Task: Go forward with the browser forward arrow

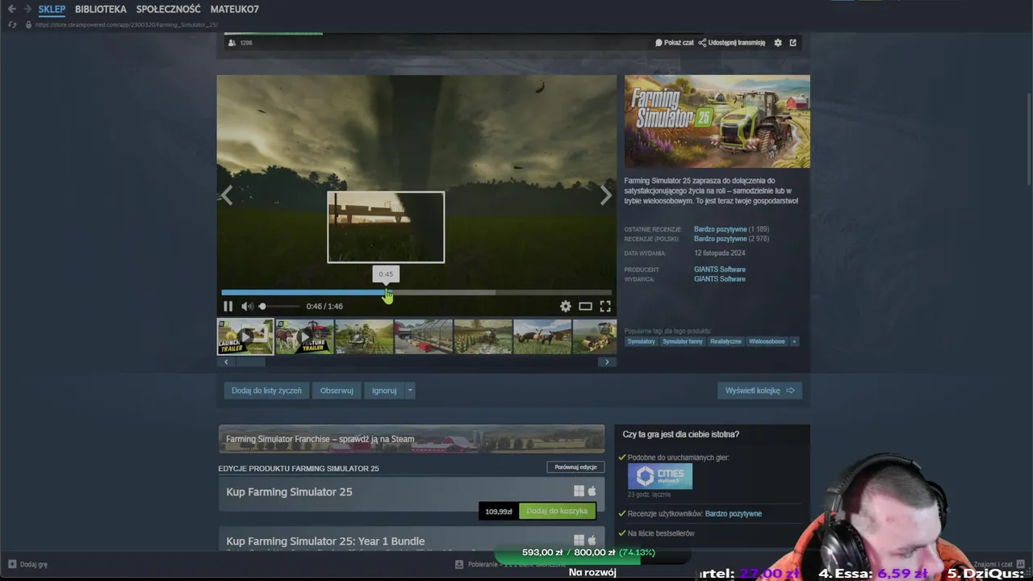Action: [27, 9]
